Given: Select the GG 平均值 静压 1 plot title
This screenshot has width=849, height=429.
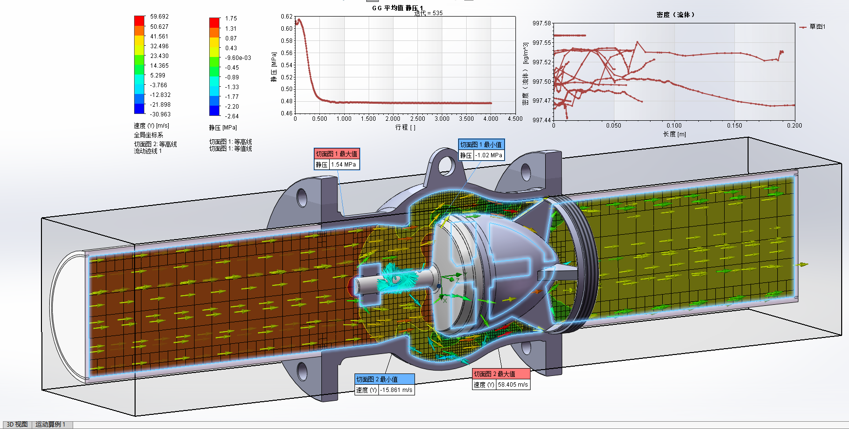Looking at the screenshot, I should pyautogui.click(x=397, y=8).
